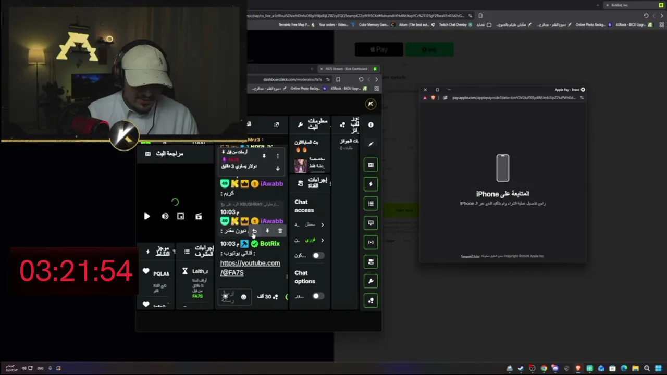Toggle the wrench stream info icon in sidebar

click(x=370, y=281)
